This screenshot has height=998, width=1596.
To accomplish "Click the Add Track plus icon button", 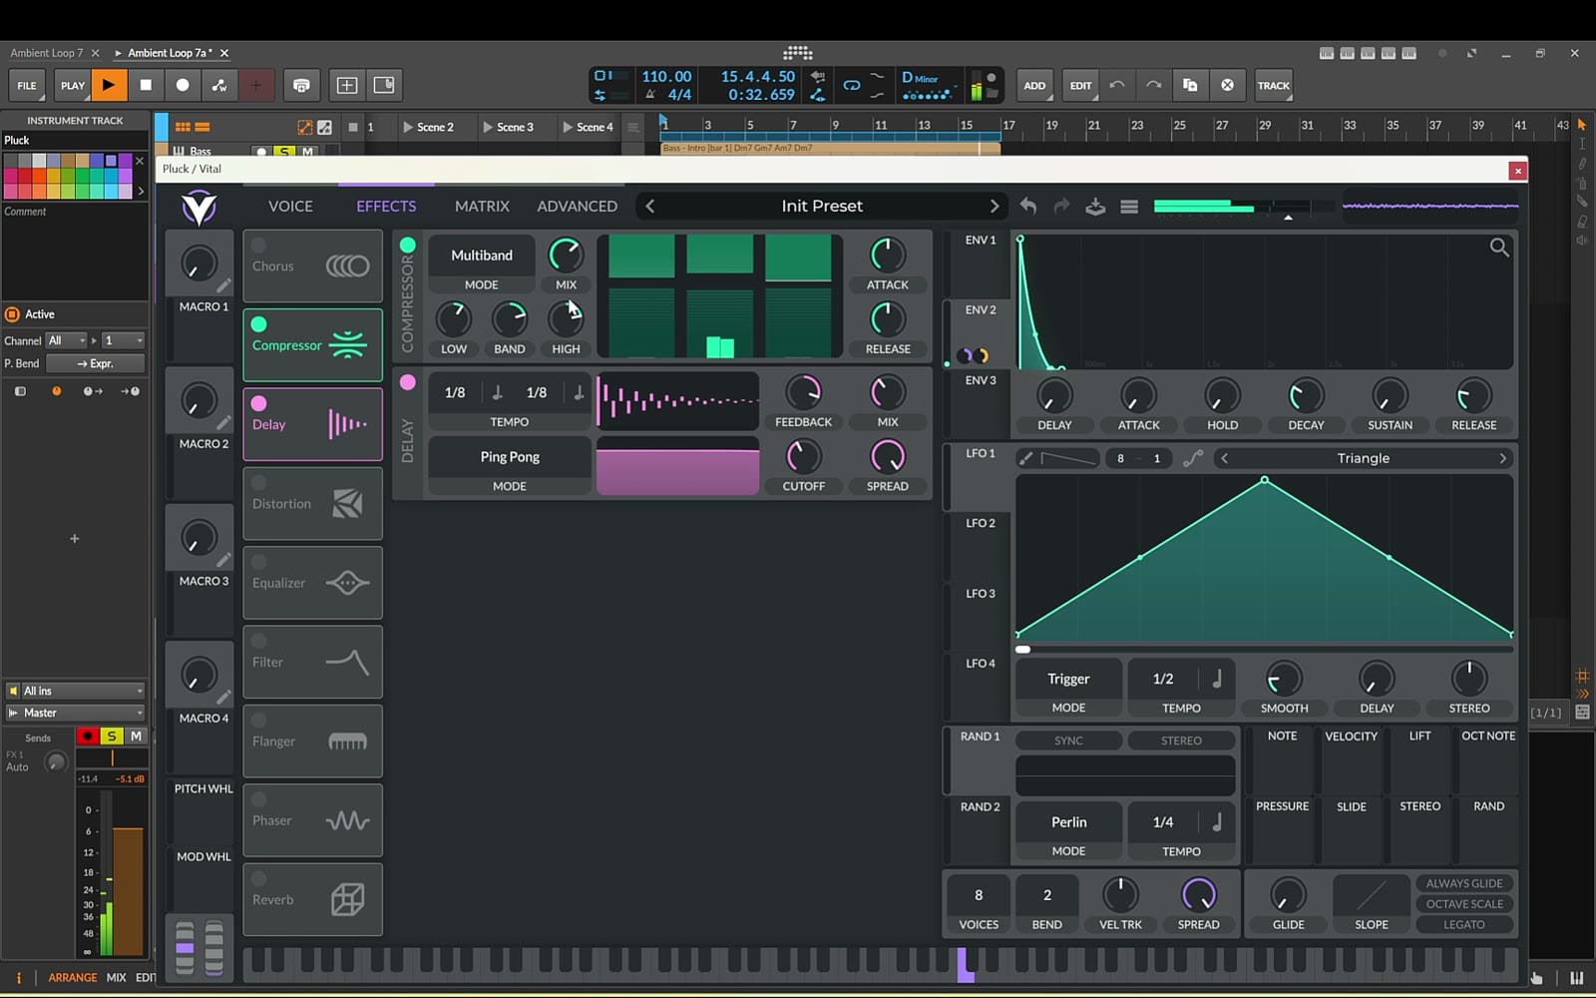I will pyautogui.click(x=347, y=85).
